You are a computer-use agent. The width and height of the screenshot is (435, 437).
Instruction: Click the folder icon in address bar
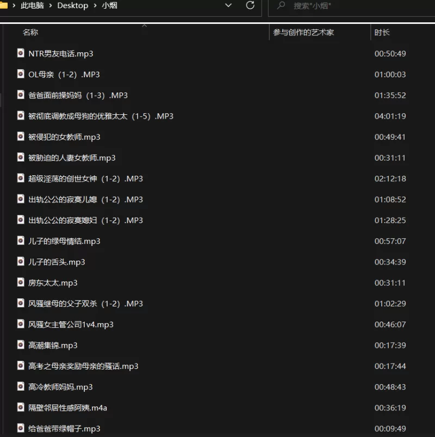pyautogui.click(x=3, y=5)
